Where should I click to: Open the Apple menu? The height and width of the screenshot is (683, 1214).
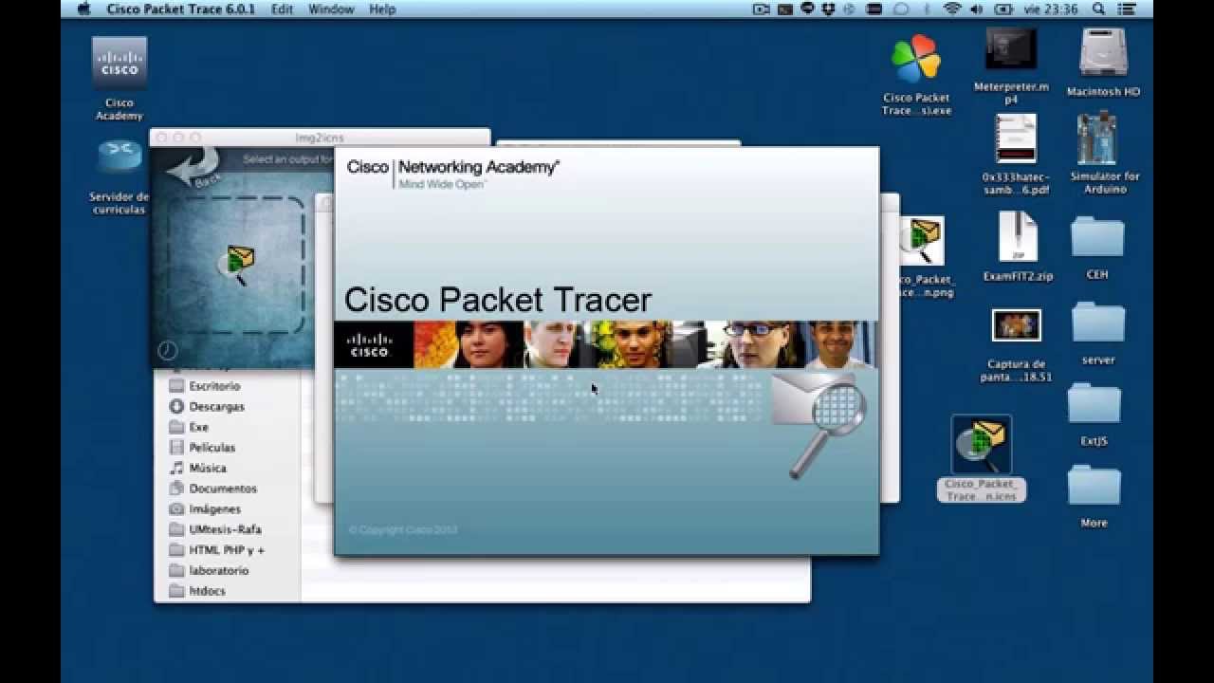pyautogui.click(x=83, y=9)
